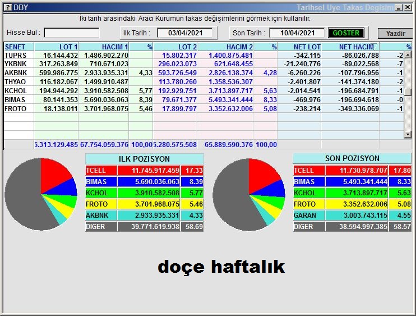Click the table scroll down arrow
This screenshot has height=316, width=416.
coord(408,134)
